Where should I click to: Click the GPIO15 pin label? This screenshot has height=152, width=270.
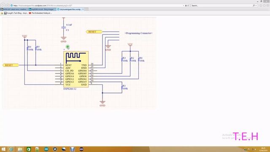pyautogui.click(x=82, y=81)
